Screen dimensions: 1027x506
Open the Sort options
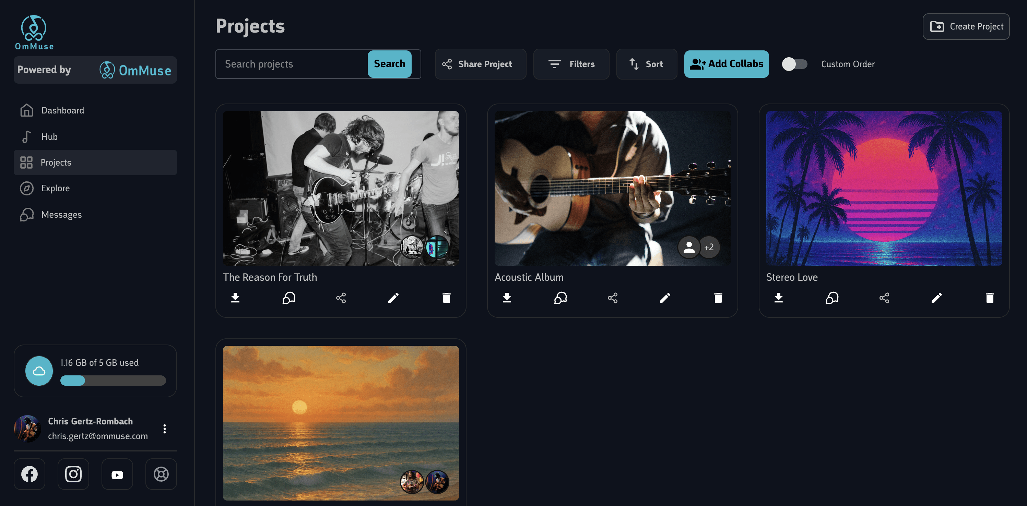click(x=646, y=64)
